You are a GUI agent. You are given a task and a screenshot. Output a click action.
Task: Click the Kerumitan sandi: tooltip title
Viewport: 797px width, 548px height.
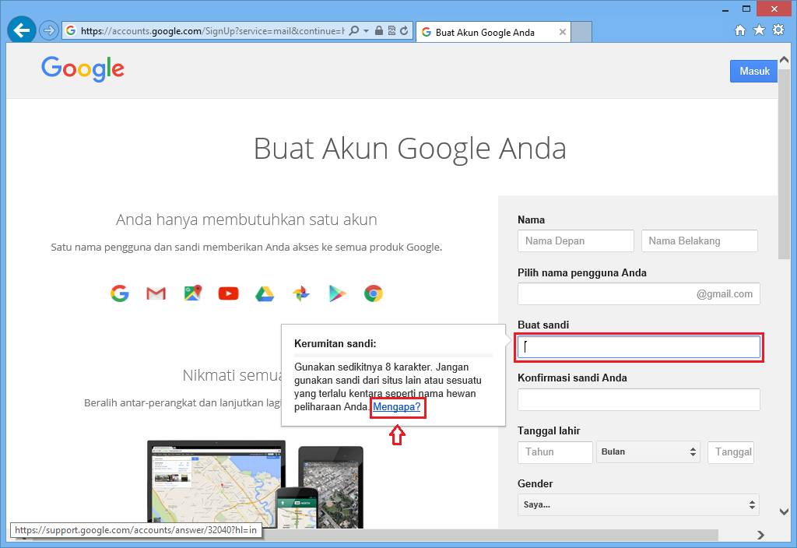click(x=335, y=343)
